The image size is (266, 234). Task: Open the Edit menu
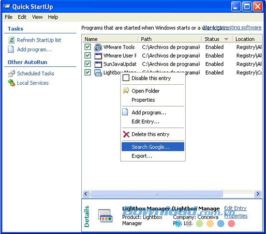click(22, 17)
